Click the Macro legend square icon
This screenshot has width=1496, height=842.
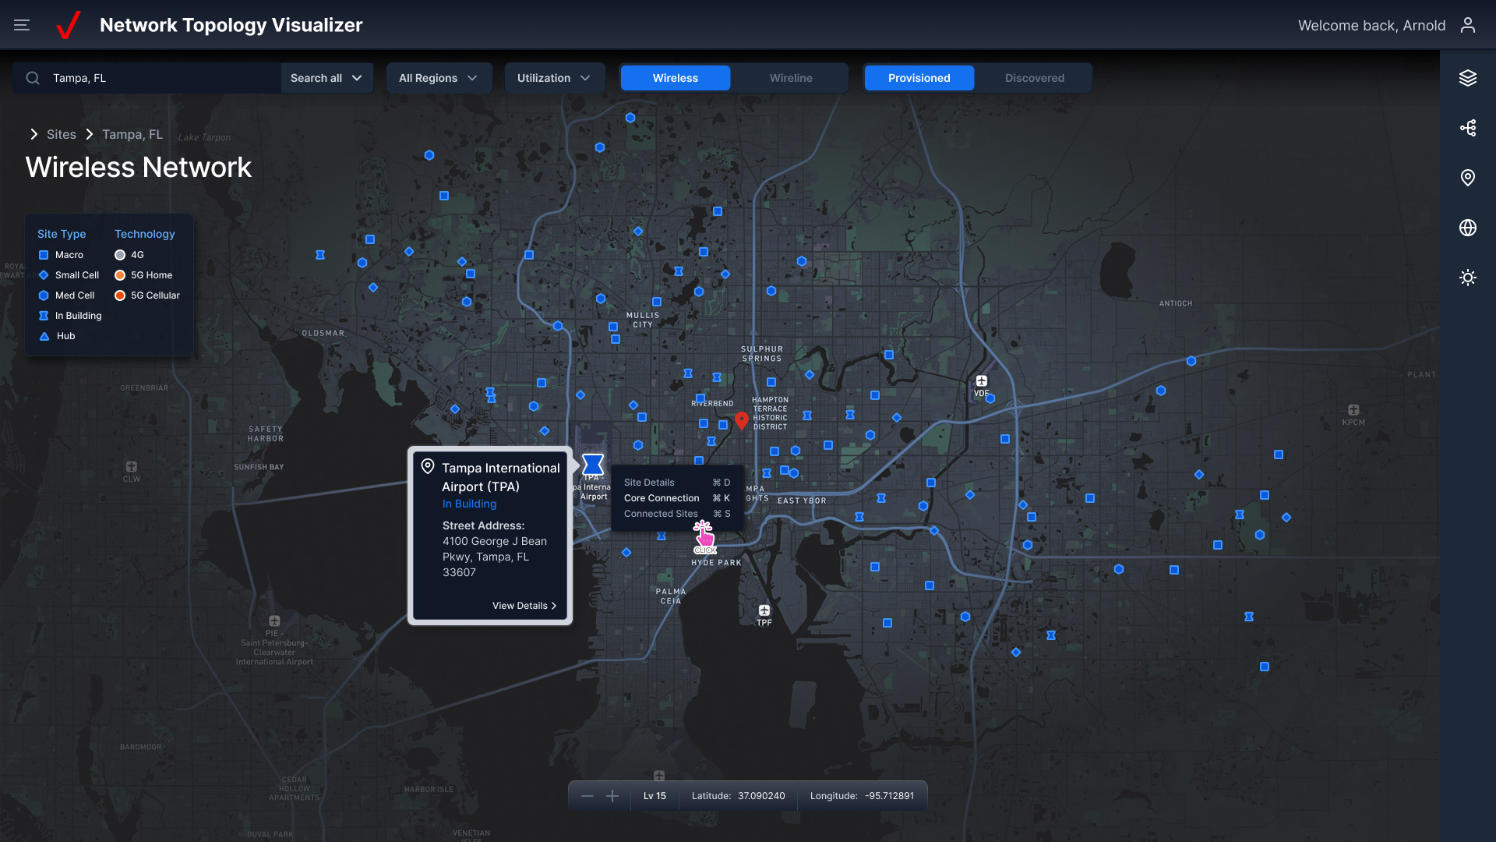point(44,255)
